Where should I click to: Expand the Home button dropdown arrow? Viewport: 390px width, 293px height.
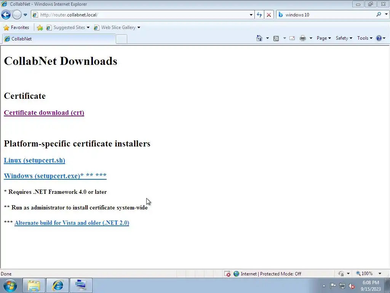[x=267, y=38]
